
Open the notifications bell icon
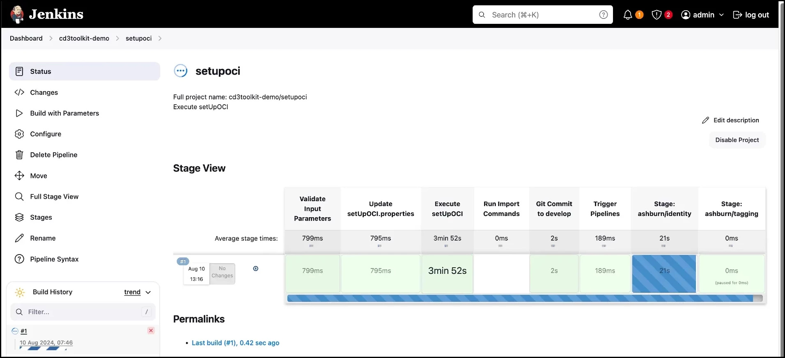[628, 15]
